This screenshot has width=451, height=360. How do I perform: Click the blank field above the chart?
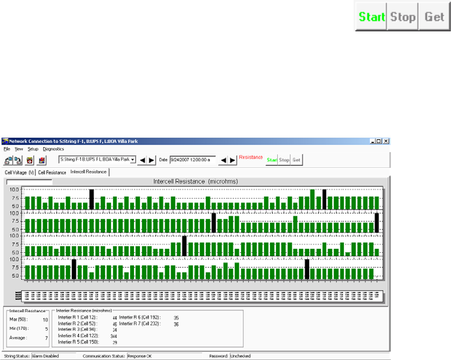click(x=29, y=182)
